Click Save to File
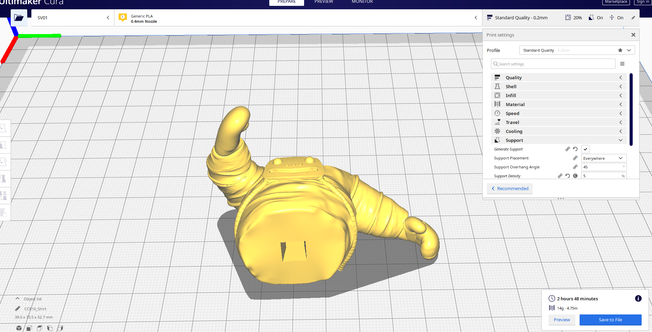The image size is (652, 332). pos(610,320)
